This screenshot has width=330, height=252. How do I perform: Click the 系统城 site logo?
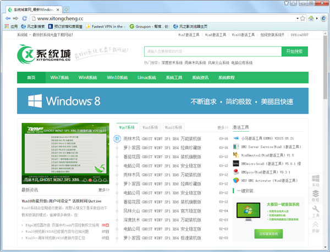[x=44, y=54]
